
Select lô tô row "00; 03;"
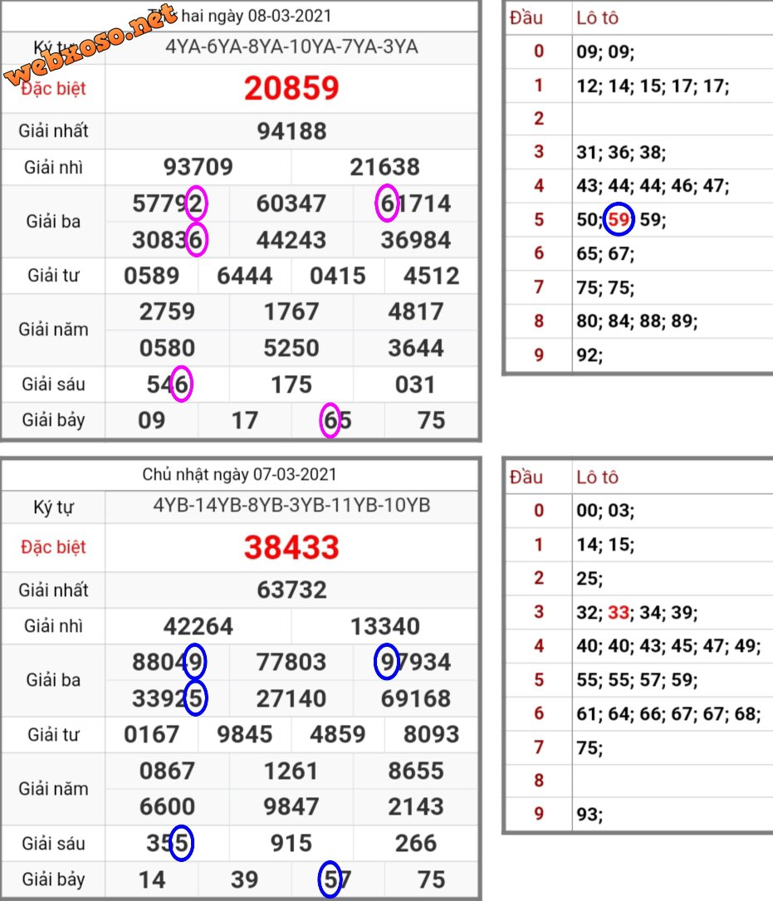pos(605,510)
